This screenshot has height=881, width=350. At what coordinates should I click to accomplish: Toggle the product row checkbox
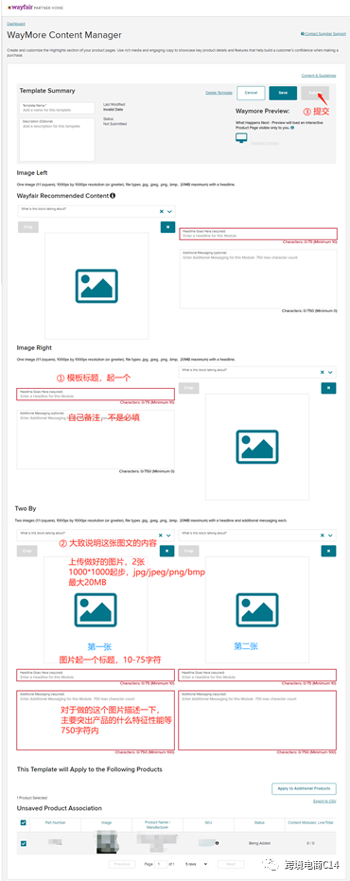coord(23,843)
